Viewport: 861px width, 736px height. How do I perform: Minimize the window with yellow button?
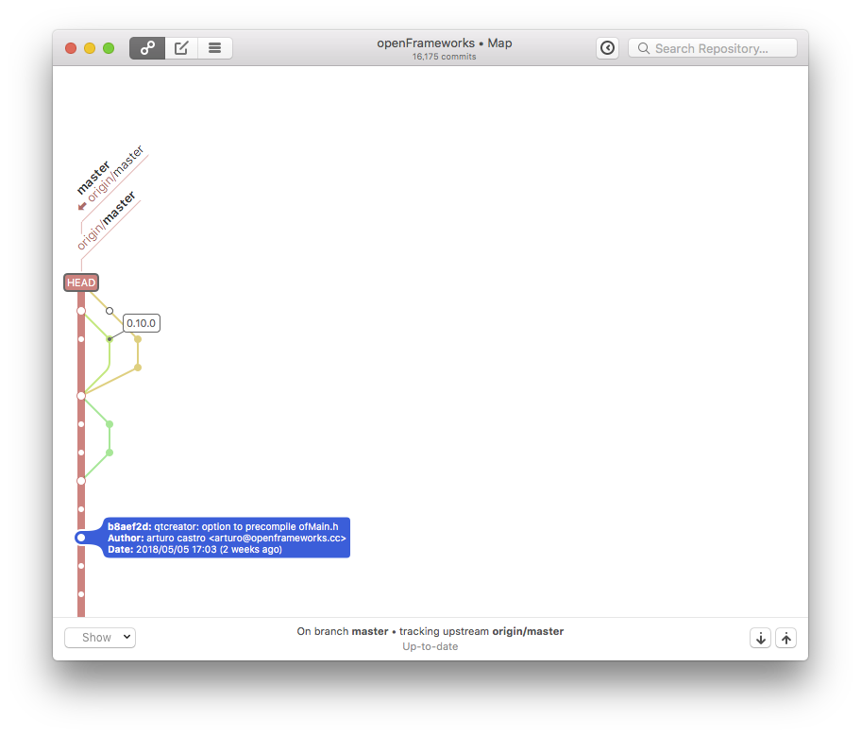pyautogui.click(x=90, y=48)
